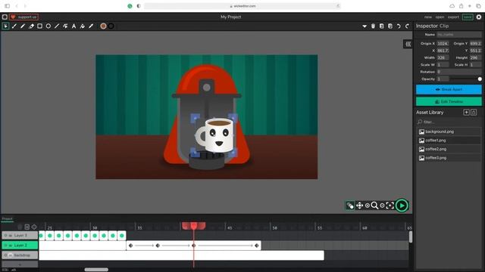
Task: Select the Cursor selection tool
Action: coord(5,26)
